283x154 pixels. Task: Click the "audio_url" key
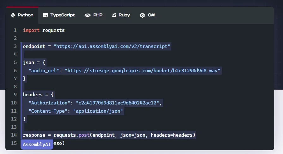click(x=44, y=70)
